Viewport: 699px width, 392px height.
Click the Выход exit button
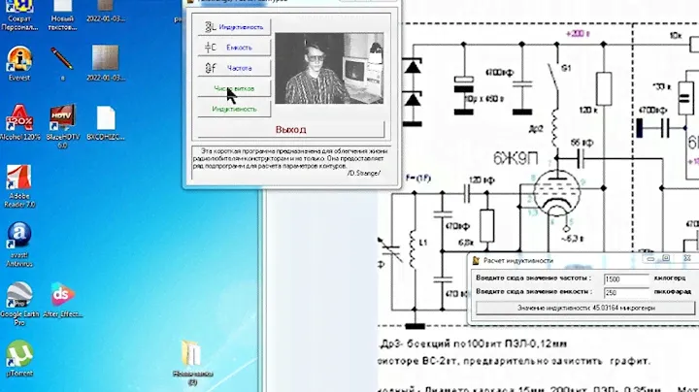tap(290, 129)
